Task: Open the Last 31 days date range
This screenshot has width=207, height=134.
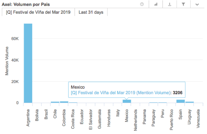Action: click(91, 12)
